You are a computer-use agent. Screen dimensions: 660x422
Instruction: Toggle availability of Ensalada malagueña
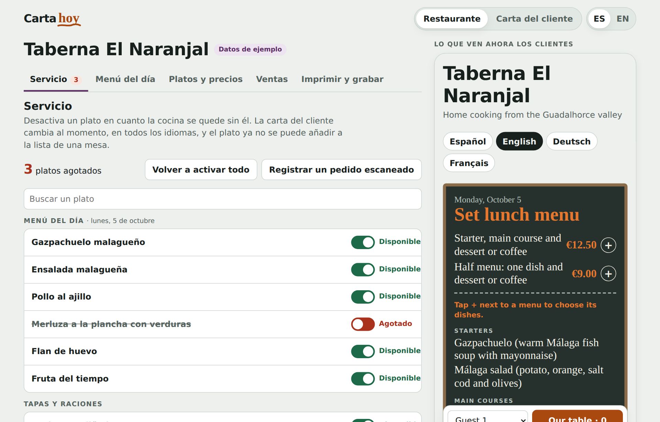click(363, 270)
